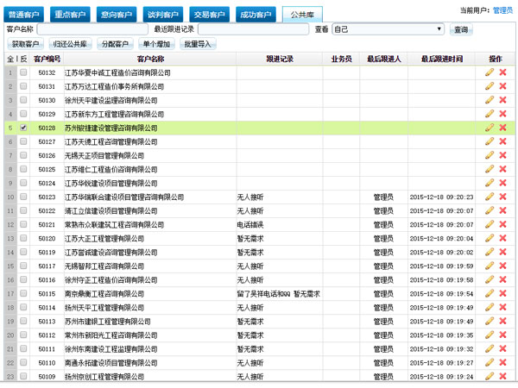The width and height of the screenshot is (518, 388).
Task: Open current user 管理员 link
Action: pyautogui.click(x=502, y=10)
